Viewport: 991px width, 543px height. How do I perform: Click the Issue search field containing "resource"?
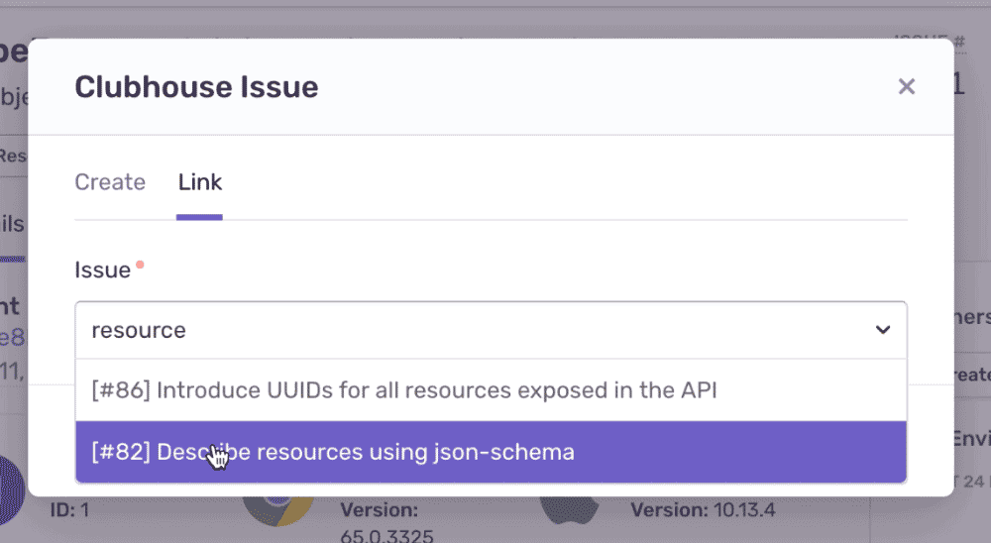point(446,331)
